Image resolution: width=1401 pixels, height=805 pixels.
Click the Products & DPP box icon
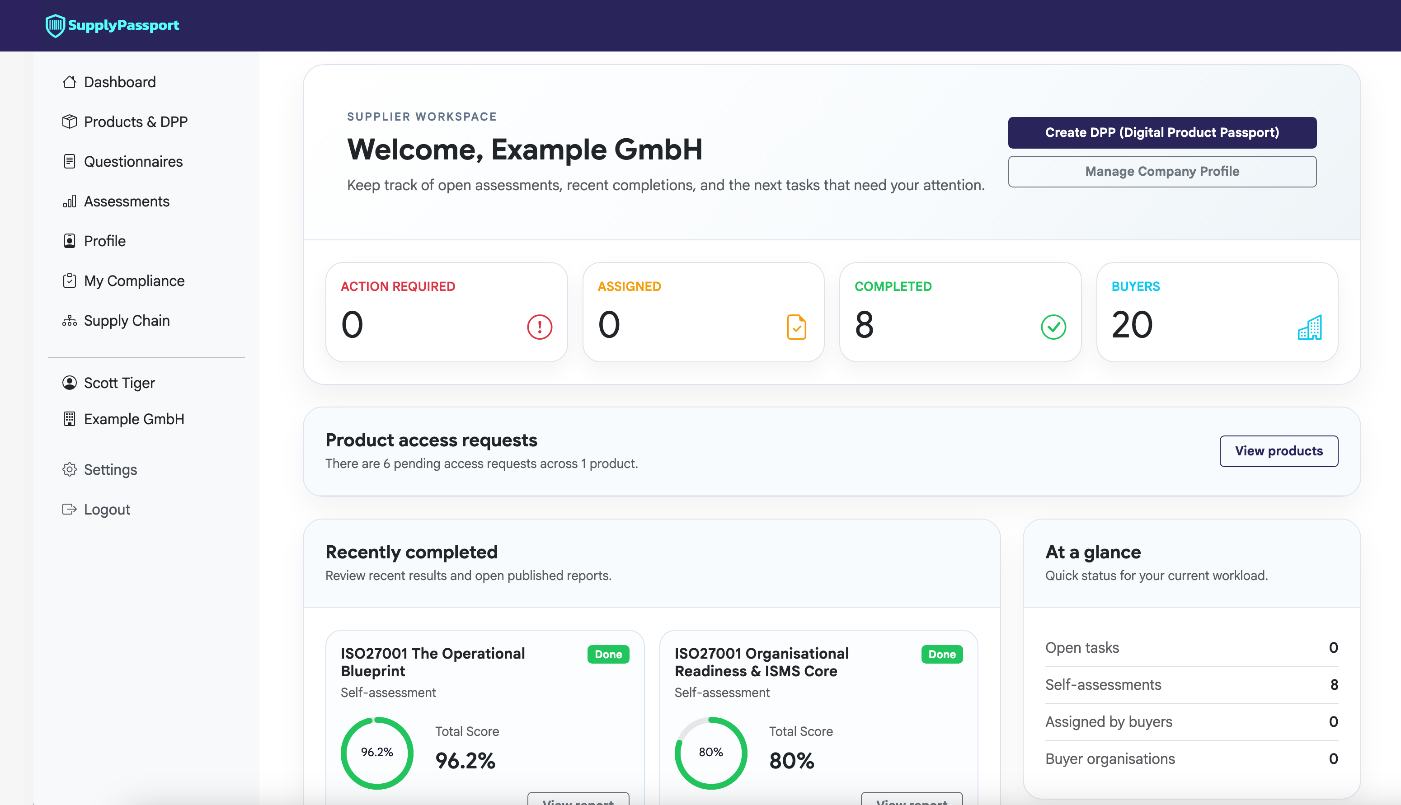point(69,122)
